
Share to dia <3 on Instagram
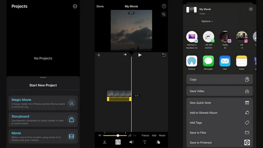[x=242, y=40]
